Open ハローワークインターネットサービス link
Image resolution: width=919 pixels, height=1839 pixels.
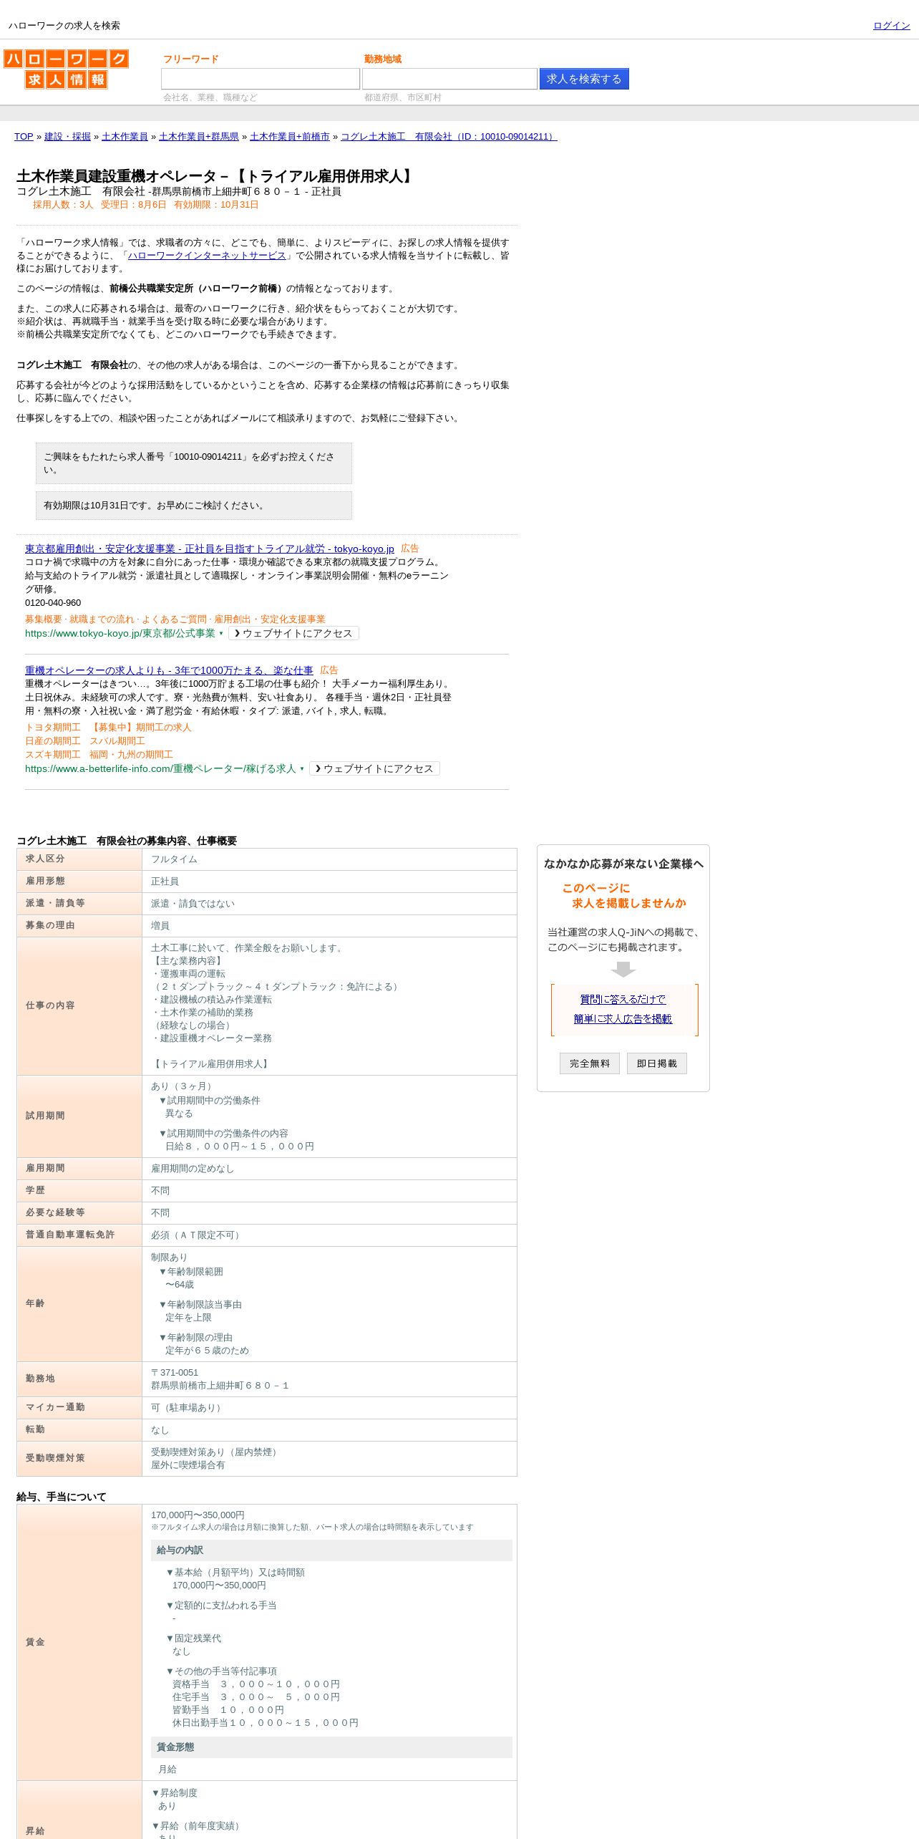point(207,256)
